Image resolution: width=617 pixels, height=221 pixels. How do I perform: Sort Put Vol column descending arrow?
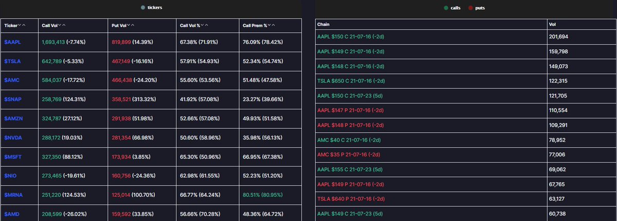tap(129, 25)
